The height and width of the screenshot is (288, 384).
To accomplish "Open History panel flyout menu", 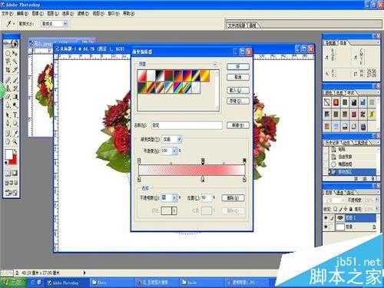I will coord(378,142).
